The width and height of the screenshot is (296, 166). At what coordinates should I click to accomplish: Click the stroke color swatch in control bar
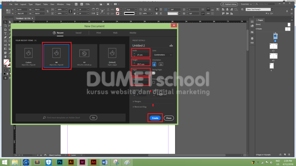pyautogui.click(x=117, y=14)
